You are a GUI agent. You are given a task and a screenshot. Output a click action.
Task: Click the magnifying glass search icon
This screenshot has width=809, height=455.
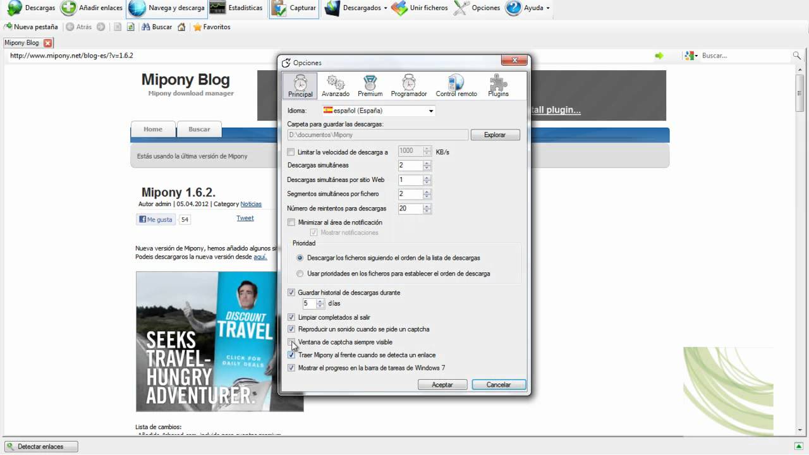(x=797, y=56)
